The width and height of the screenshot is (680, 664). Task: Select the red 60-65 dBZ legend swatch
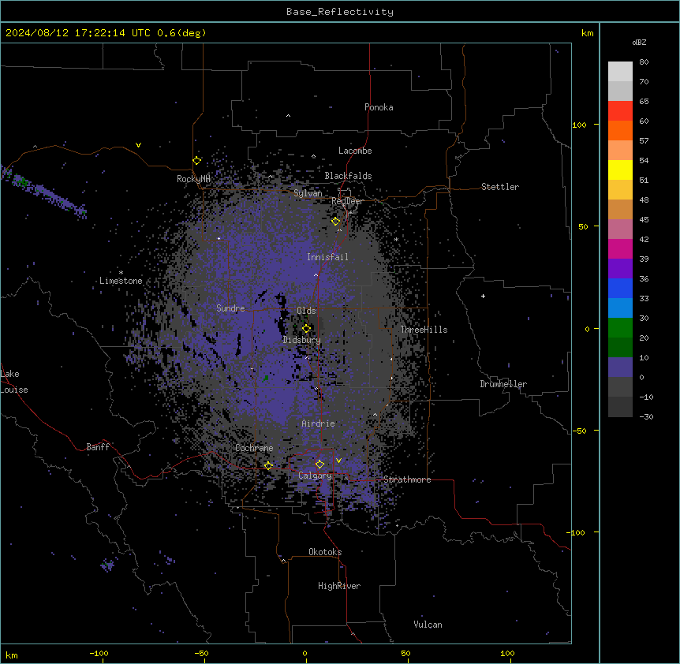[x=620, y=111]
